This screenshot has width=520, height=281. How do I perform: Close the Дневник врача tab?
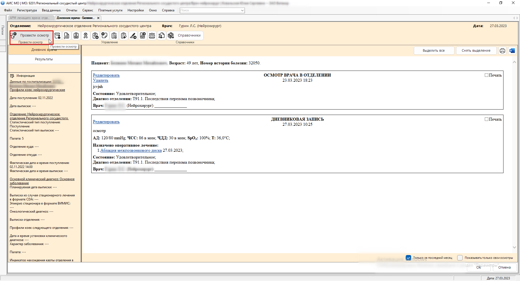point(98,18)
